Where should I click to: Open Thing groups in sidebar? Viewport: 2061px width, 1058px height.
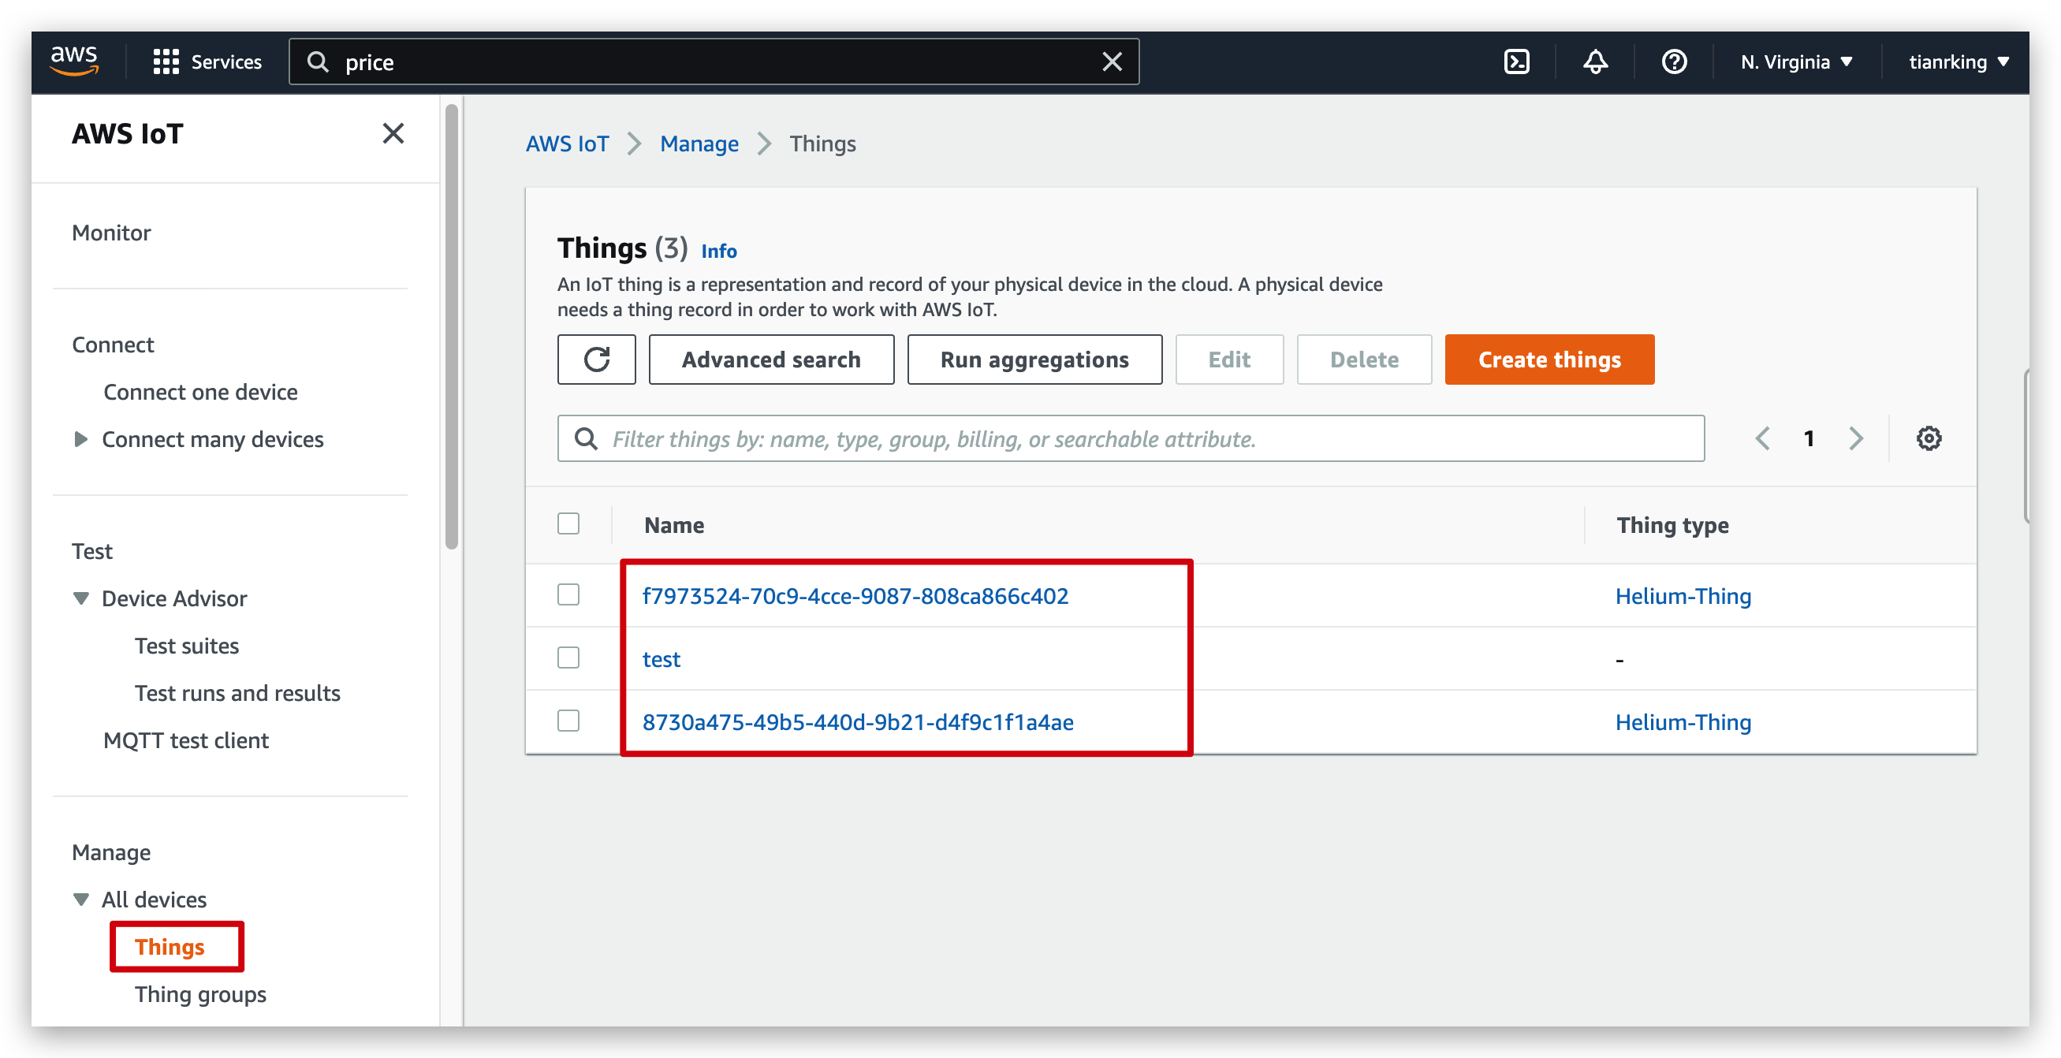tap(200, 994)
